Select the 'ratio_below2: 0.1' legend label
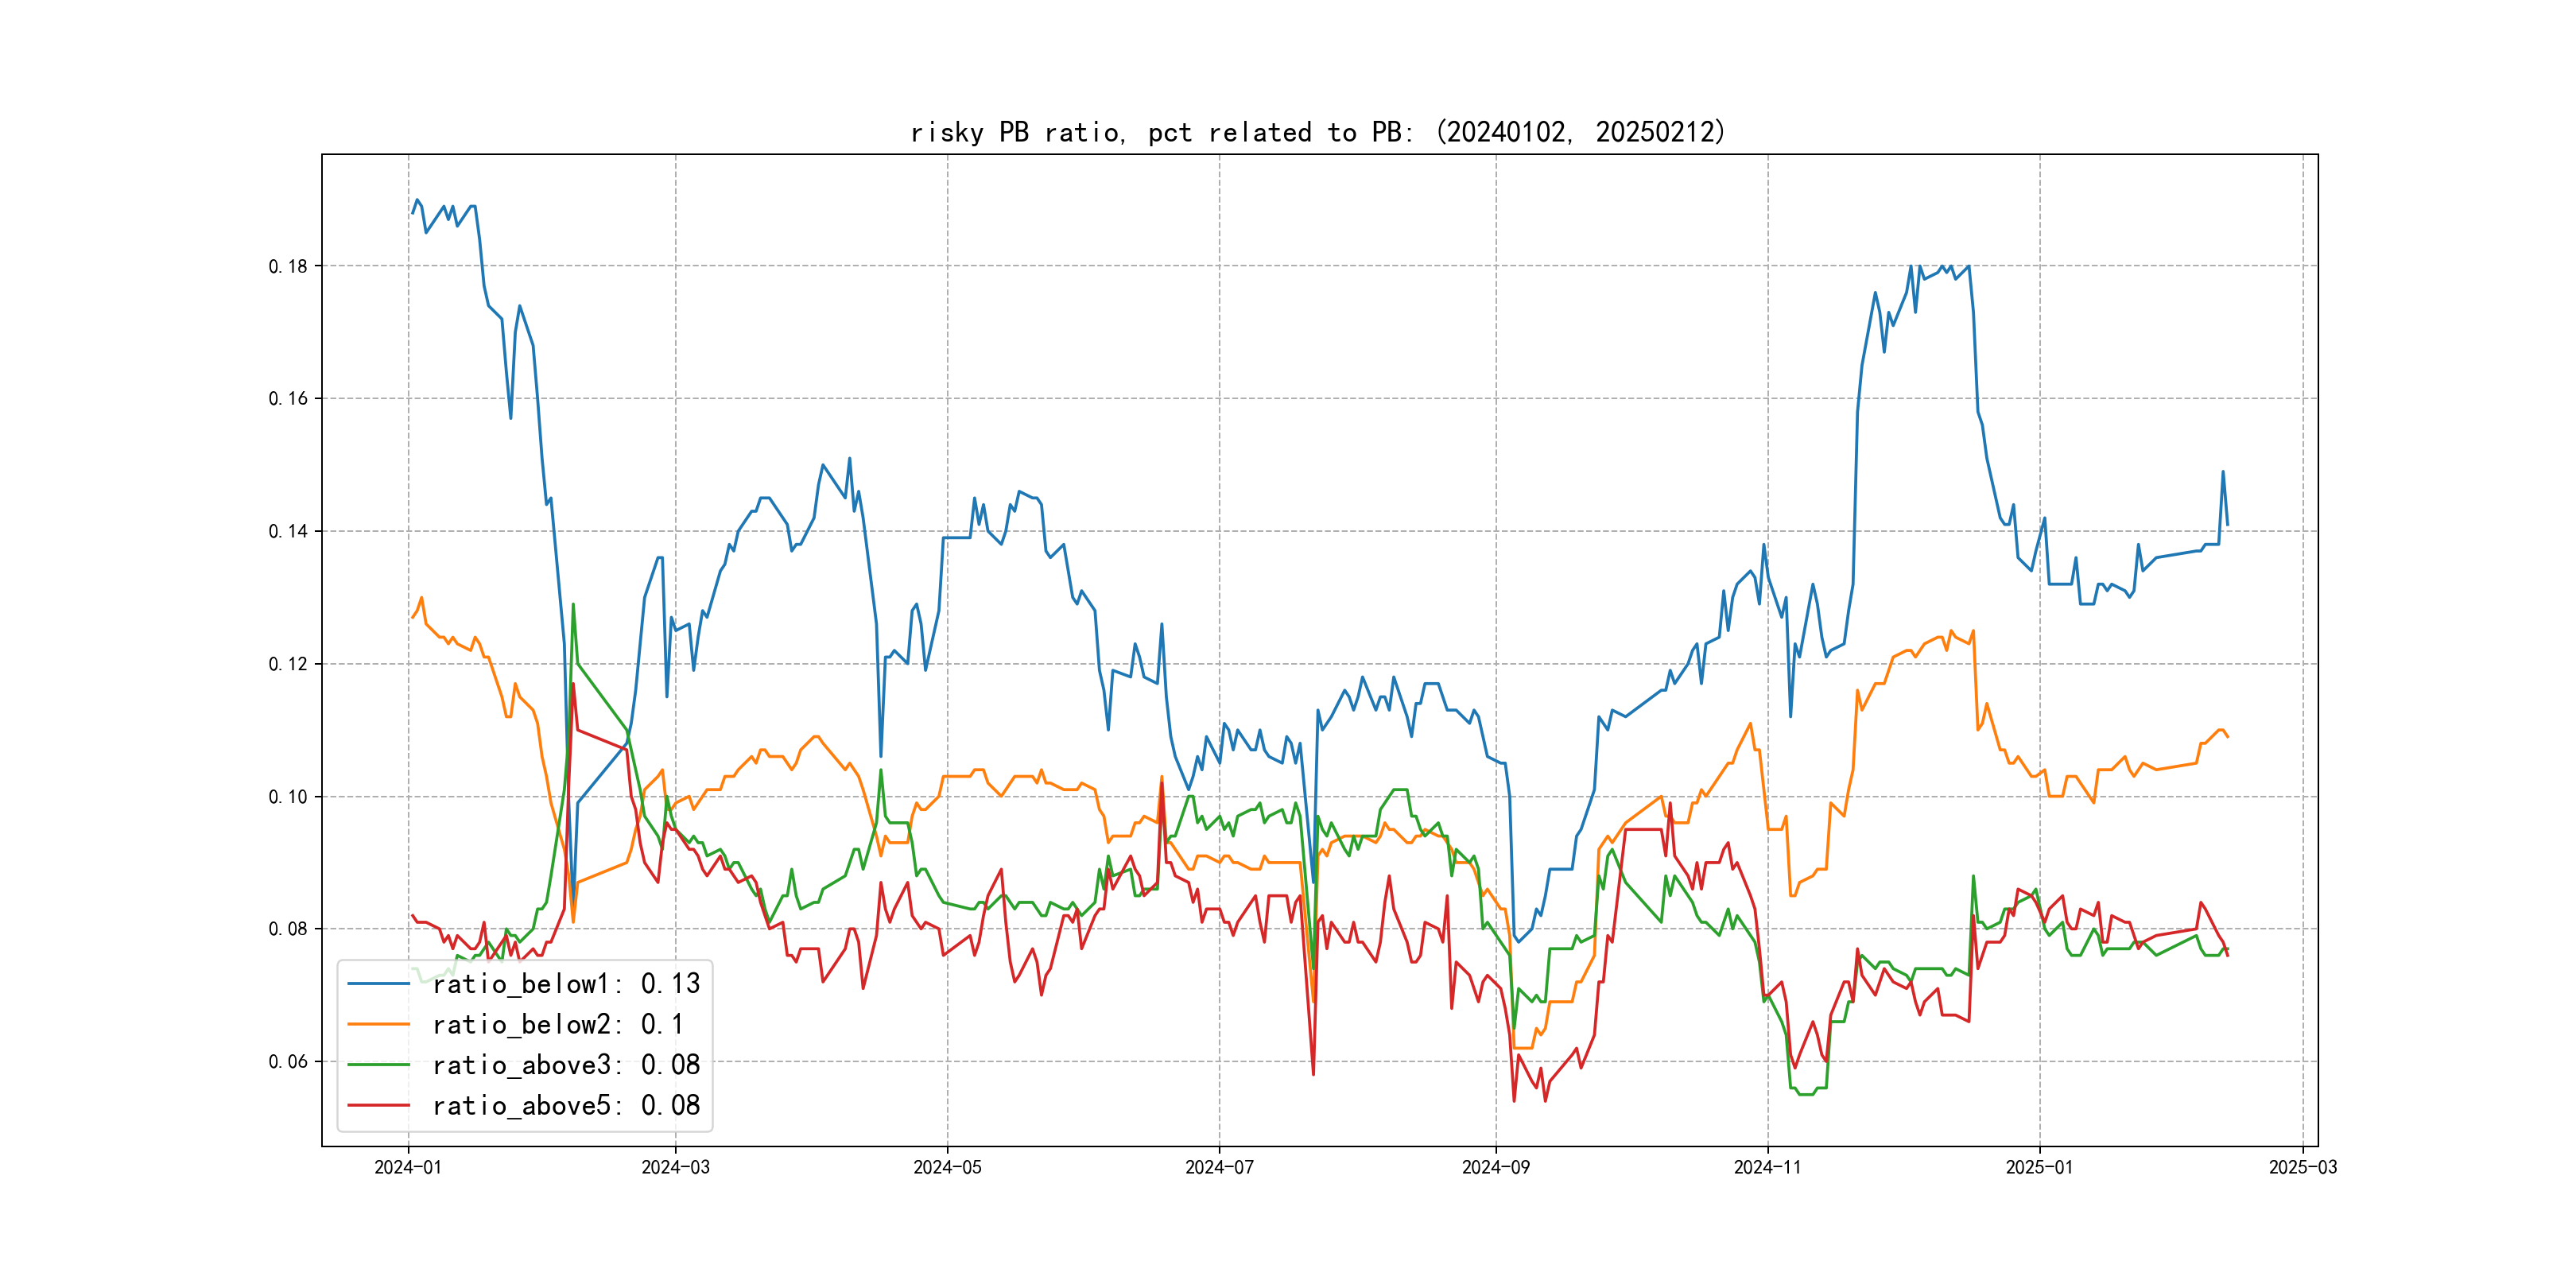 557,1024
